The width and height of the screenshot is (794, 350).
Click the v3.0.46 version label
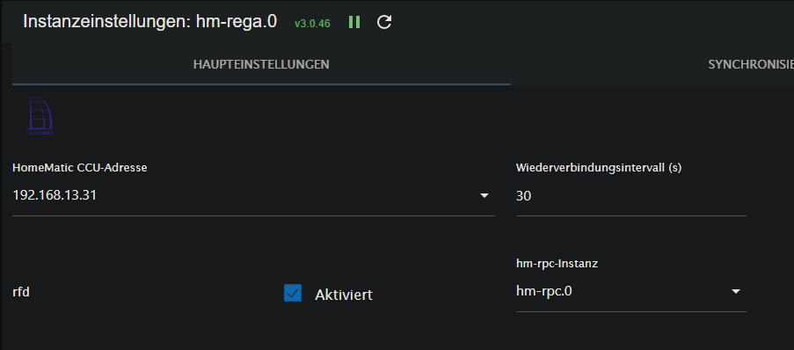[x=312, y=23]
